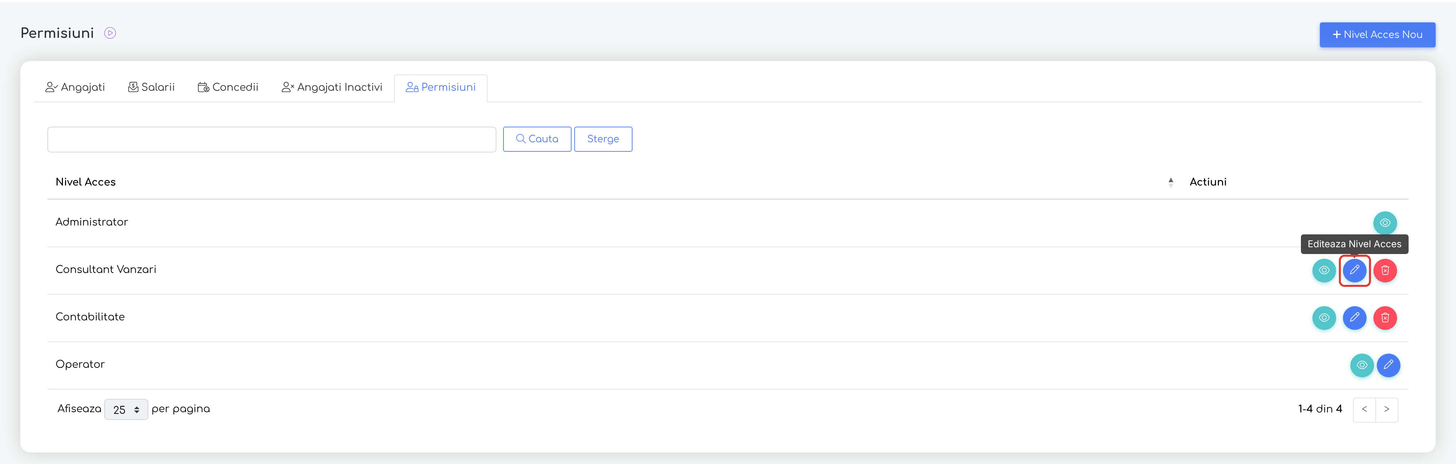1456x464 pixels.
Task: Switch to the Angajati tab
Action: pos(75,88)
